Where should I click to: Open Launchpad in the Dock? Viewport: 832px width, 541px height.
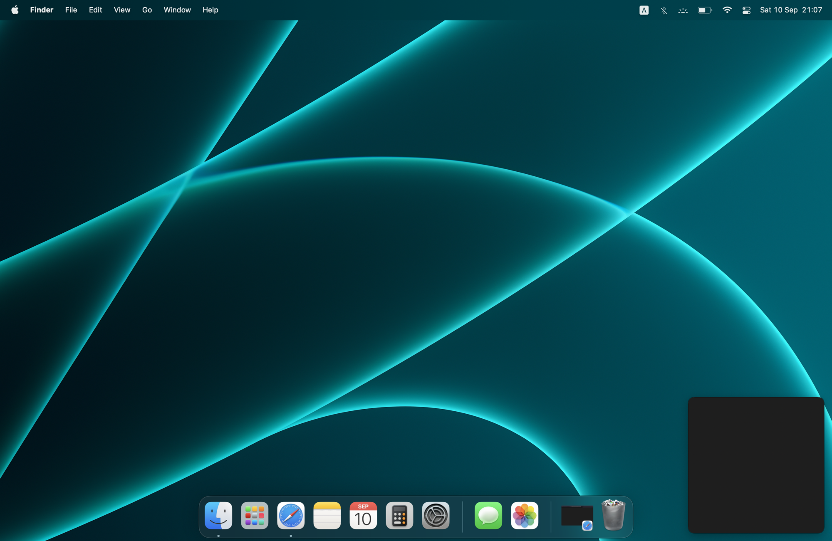[x=255, y=516]
